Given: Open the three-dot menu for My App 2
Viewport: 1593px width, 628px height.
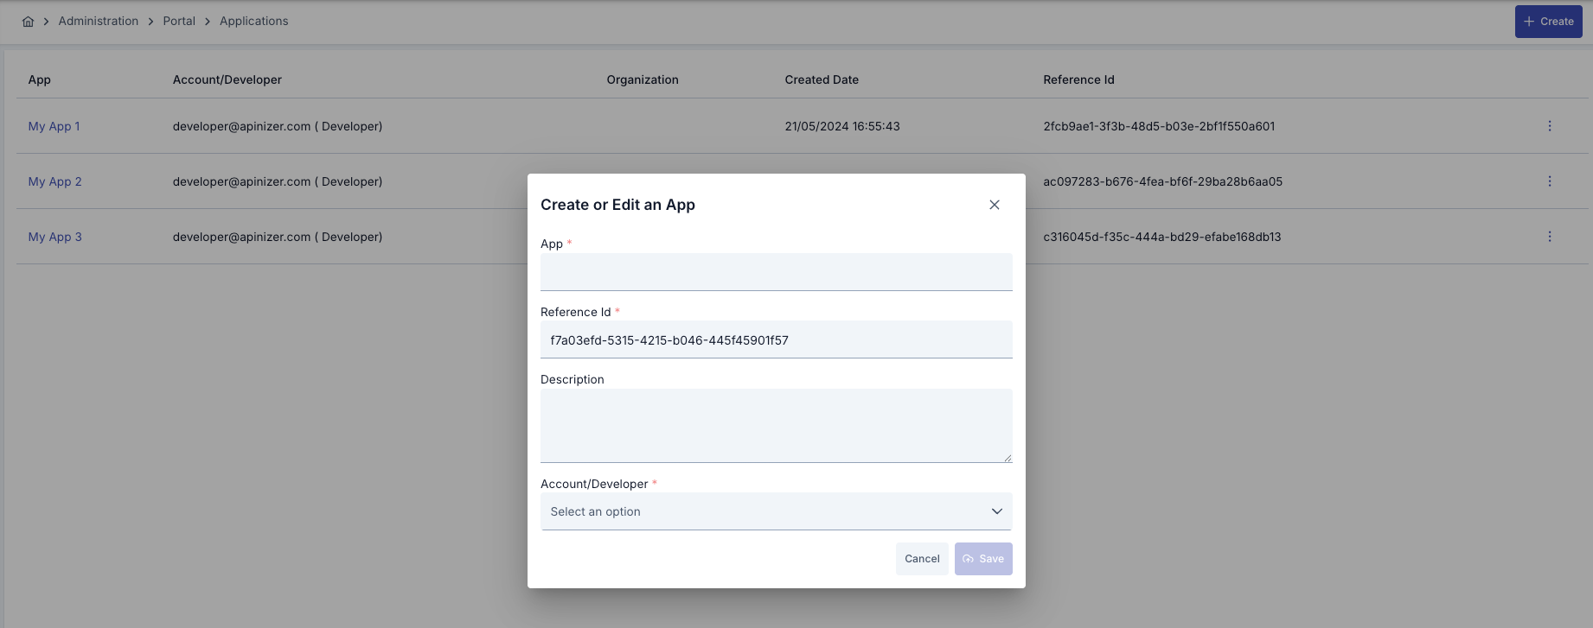Looking at the screenshot, I should tap(1549, 181).
